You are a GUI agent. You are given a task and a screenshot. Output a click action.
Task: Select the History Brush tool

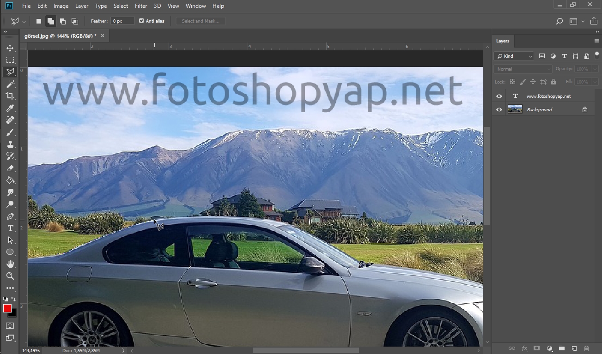(10, 156)
